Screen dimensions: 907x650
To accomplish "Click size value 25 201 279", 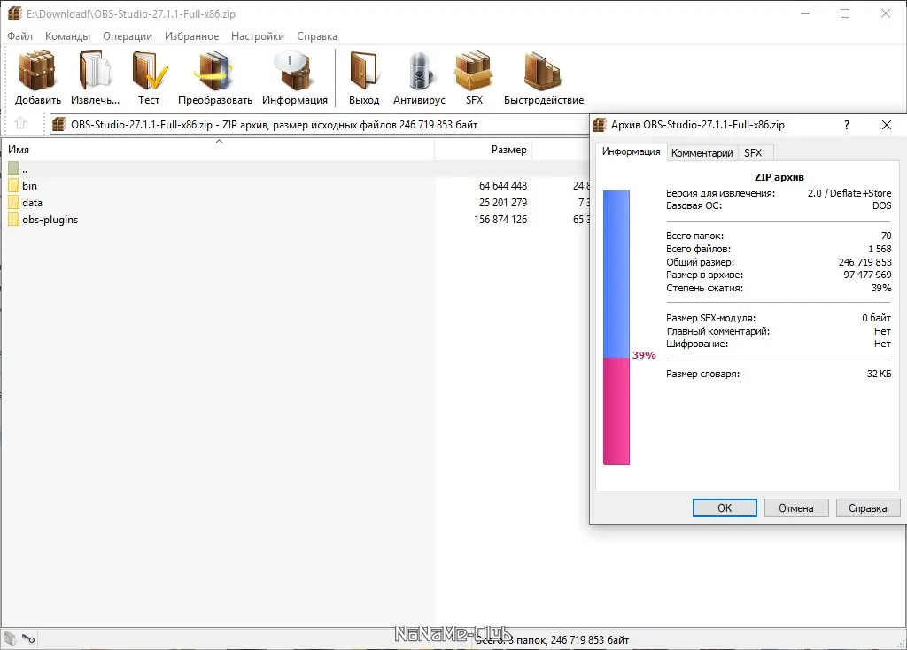I will pos(503,203).
